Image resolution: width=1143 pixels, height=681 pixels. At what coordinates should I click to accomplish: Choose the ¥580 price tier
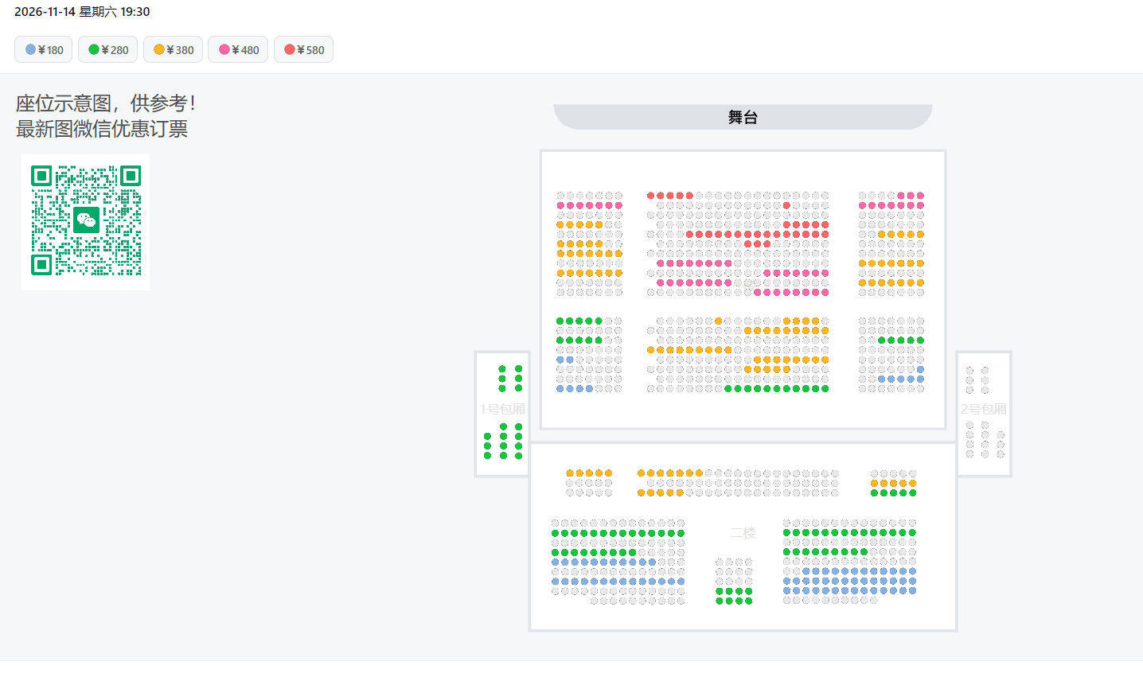pyautogui.click(x=304, y=49)
